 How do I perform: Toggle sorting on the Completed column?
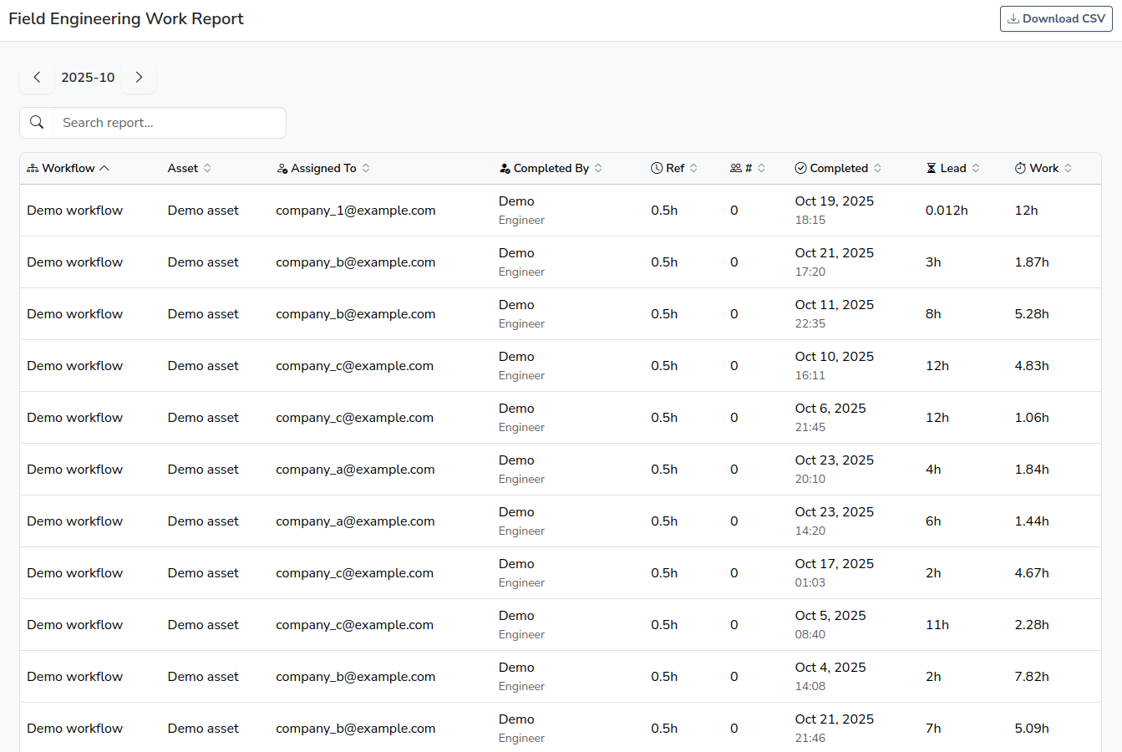(877, 168)
